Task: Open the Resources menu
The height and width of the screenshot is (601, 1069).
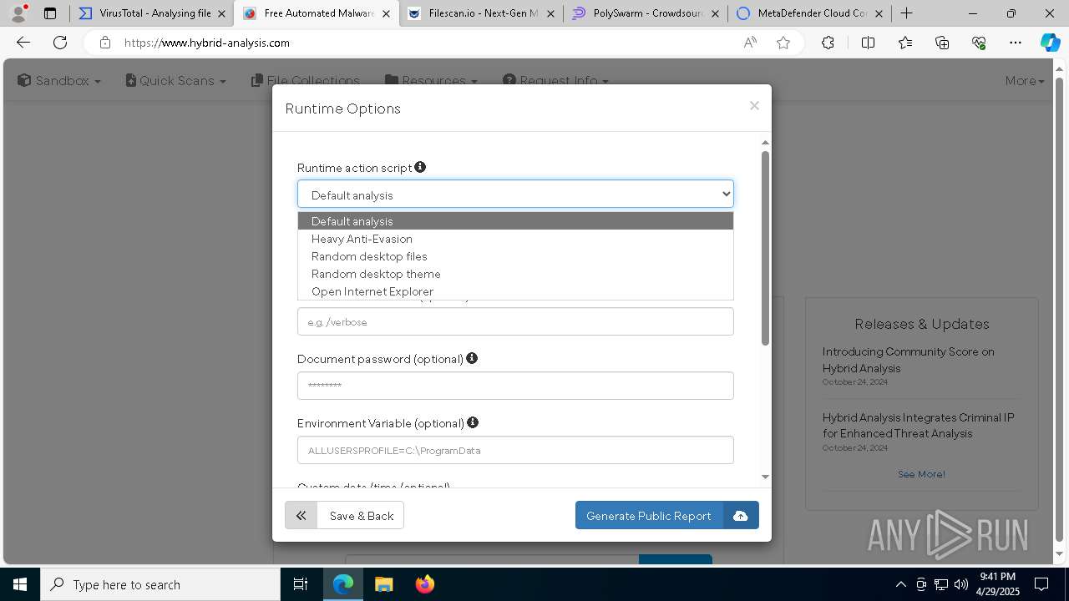Action: point(432,80)
